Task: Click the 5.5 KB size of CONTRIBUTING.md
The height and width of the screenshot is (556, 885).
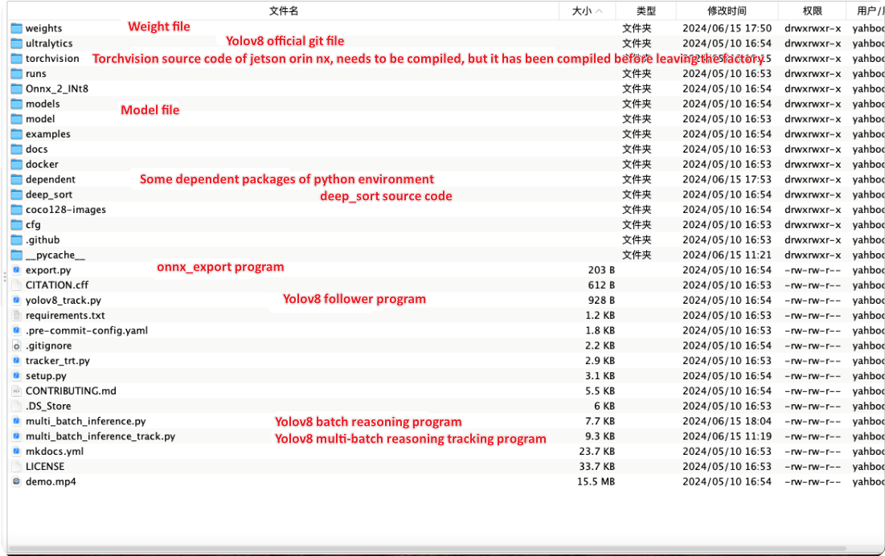Action: click(600, 390)
